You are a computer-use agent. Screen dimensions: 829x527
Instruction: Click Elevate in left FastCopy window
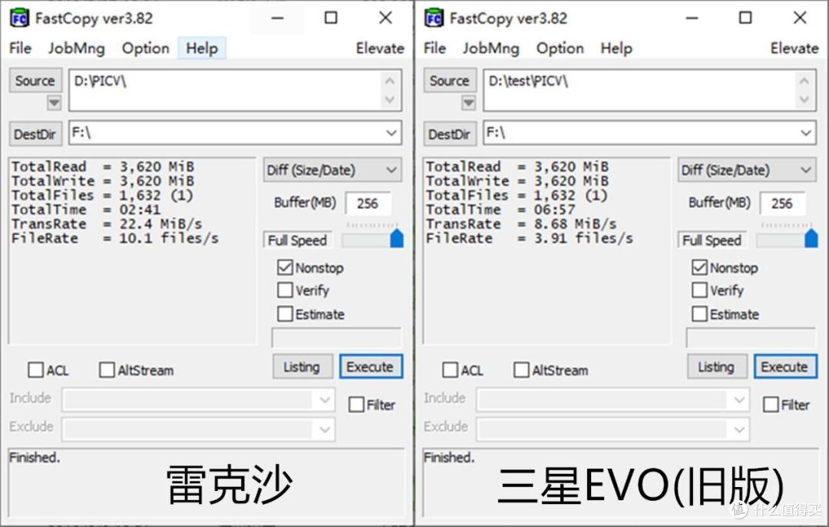pyautogui.click(x=380, y=48)
